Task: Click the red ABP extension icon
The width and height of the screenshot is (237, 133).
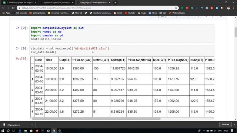Action: point(187,8)
